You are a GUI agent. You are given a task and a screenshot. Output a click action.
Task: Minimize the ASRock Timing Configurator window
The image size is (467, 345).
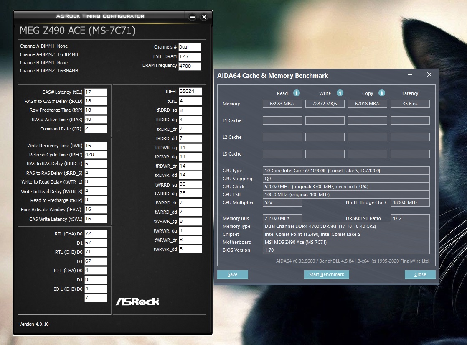pos(193,17)
